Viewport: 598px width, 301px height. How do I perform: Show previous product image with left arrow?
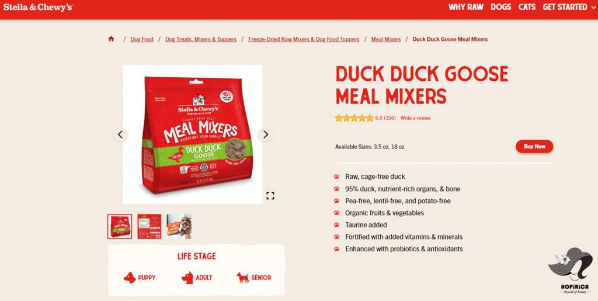coord(120,134)
